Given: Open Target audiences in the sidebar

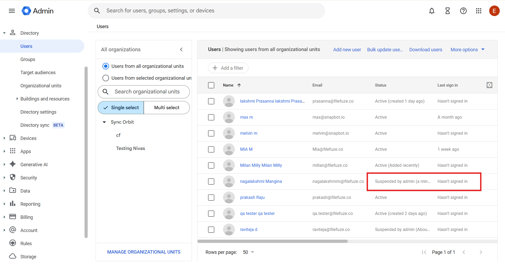Looking at the screenshot, I should coord(38,73).
